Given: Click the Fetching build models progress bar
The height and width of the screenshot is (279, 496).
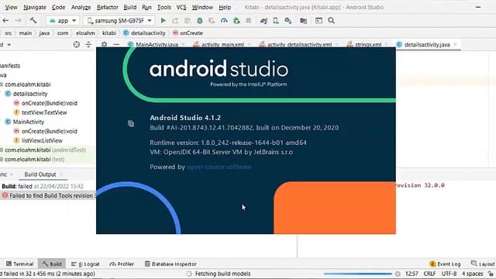Looking at the screenshot, I should [357, 274].
